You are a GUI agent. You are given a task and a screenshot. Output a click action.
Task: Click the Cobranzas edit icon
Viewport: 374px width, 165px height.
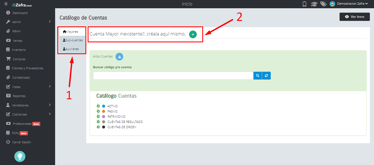click(8, 114)
